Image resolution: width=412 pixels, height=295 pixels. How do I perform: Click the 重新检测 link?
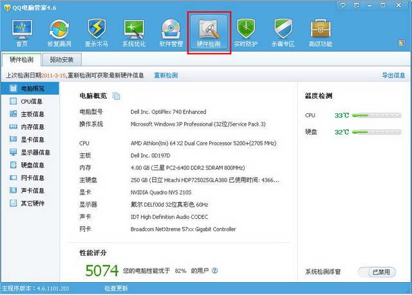pos(165,75)
